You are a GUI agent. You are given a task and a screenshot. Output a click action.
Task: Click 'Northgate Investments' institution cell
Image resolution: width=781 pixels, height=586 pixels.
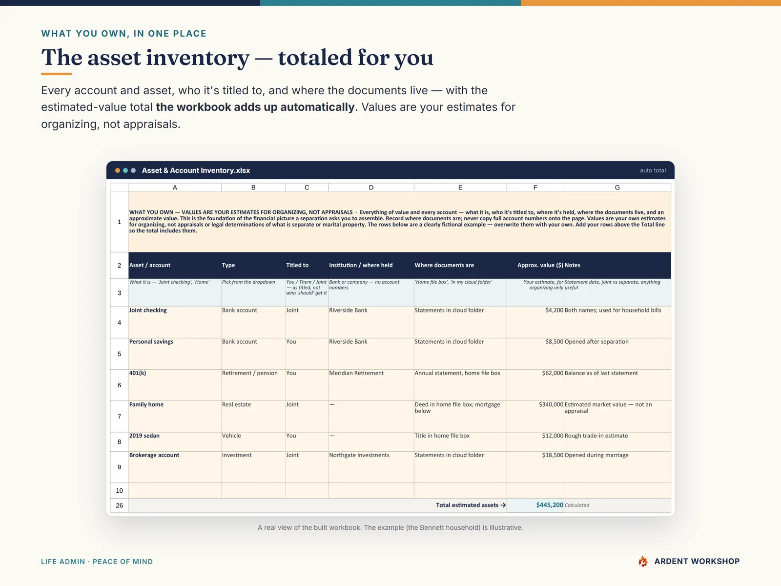point(371,467)
